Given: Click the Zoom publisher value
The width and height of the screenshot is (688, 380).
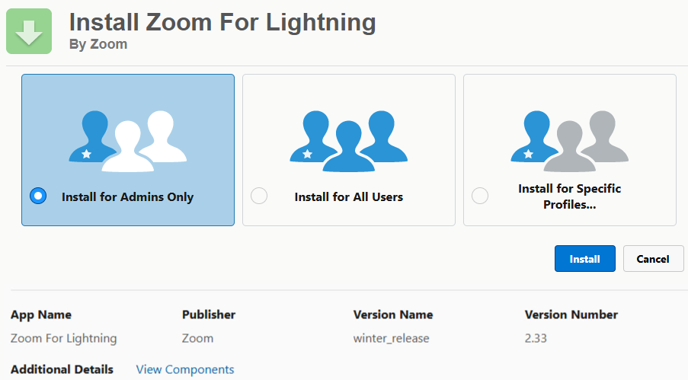Looking at the screenshot, I should (x=197, y=338).
